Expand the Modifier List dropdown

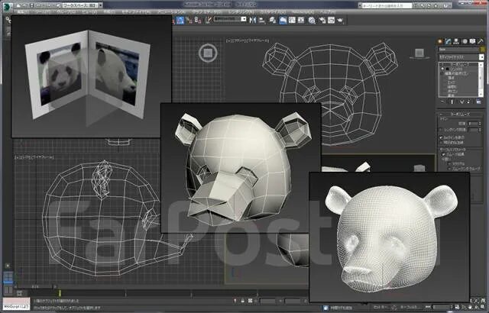461,57
